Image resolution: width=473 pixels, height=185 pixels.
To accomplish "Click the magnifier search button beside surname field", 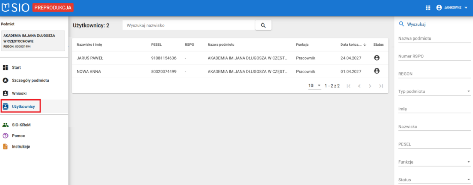I will (263, 25).
